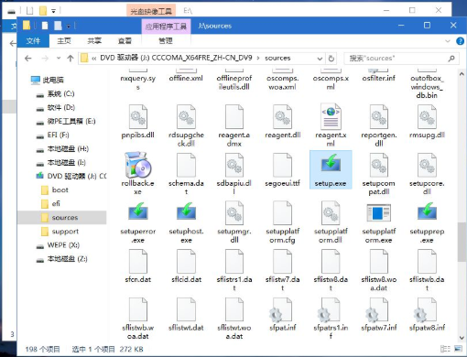Select the sfpatw7.inf file icon

[x=377, y=310]
